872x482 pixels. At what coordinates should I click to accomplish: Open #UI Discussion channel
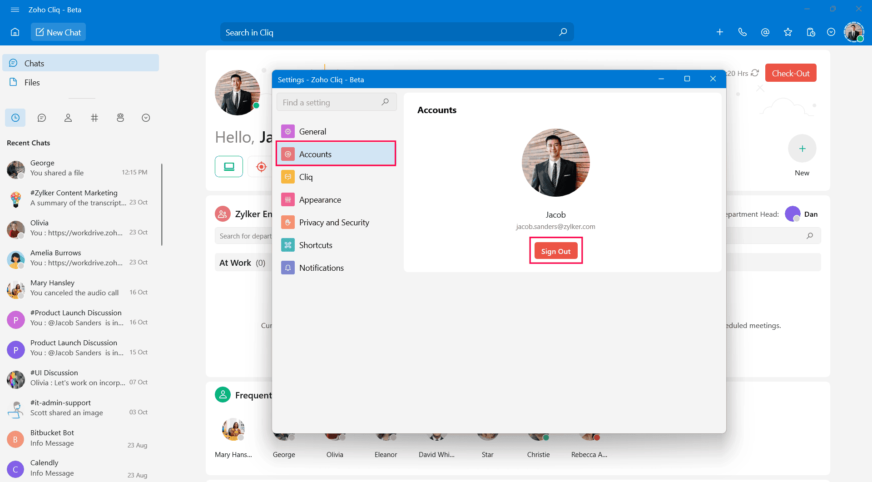79,378
